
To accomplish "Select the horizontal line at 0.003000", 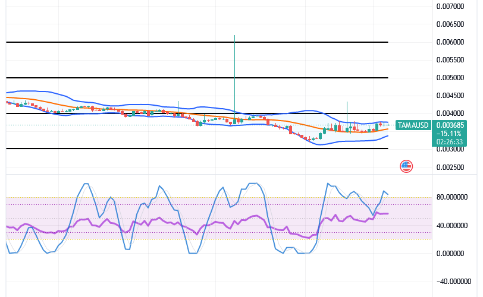I will [197, 149].
